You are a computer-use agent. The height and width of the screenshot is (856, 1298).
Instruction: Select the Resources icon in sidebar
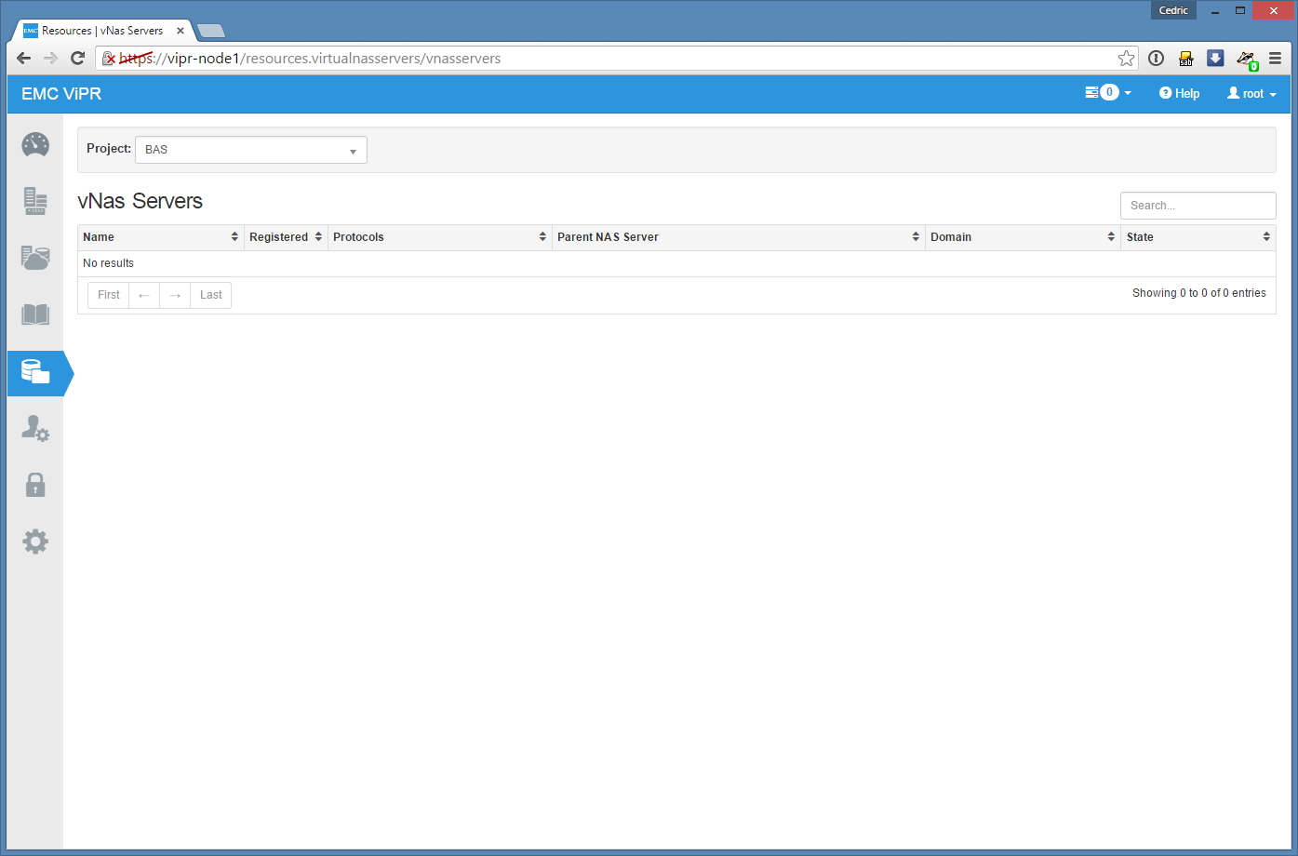point(35,372)
